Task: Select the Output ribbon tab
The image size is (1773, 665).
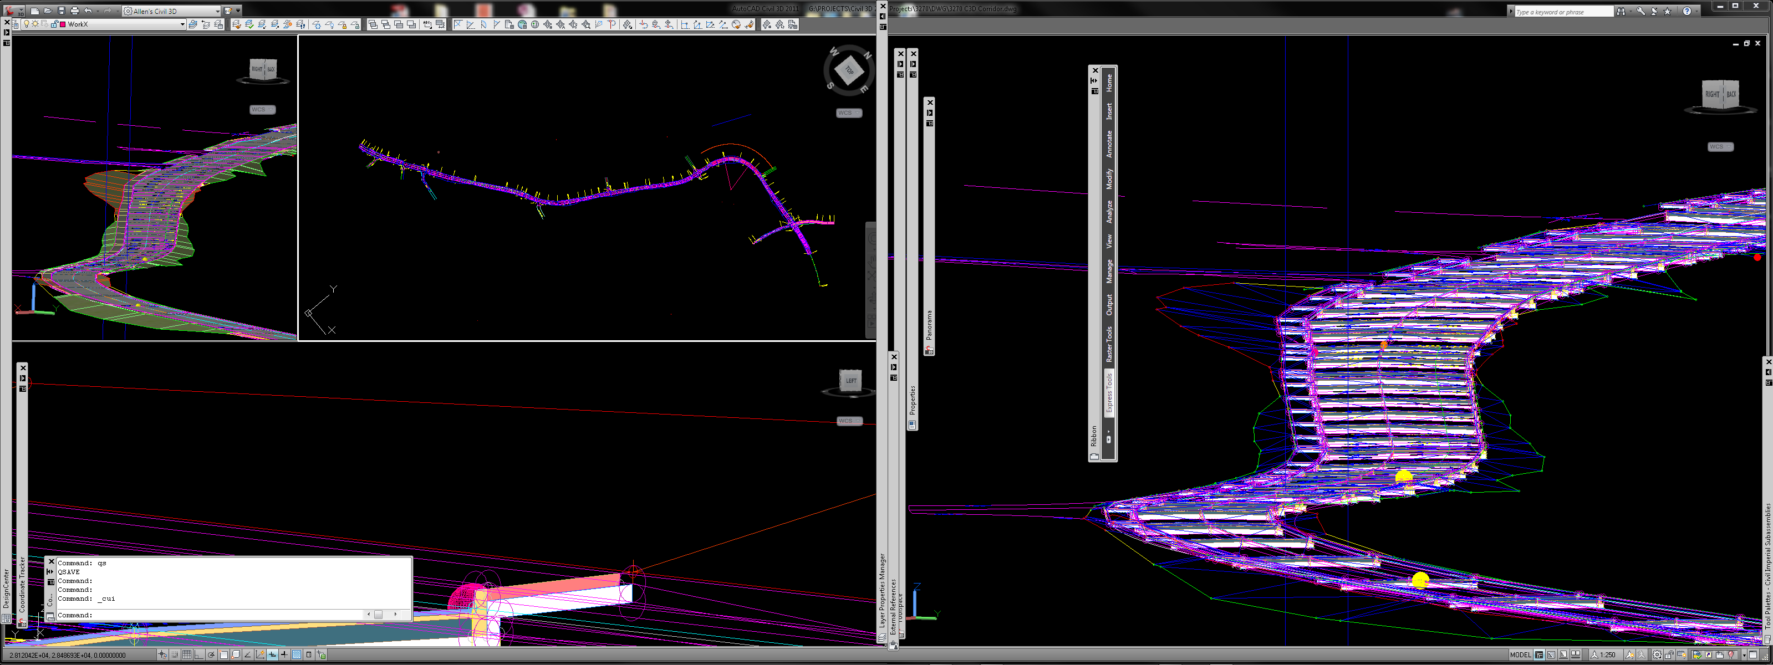Action: pyautogui.click(x=1109, y=305)
